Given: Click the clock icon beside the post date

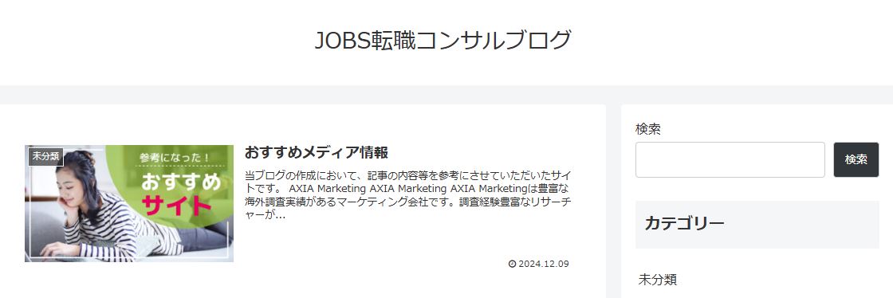Looking at the screenshot, I should coord(511,264).
